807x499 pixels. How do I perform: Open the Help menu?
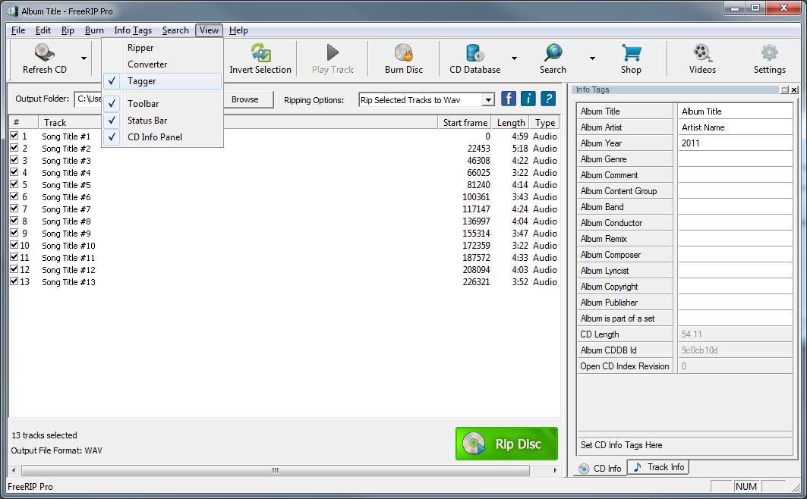(239, 30)
